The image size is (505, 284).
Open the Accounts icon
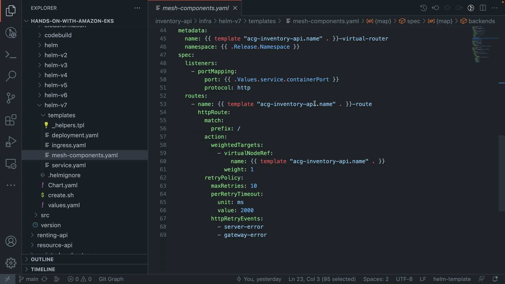tap(11, 241)
